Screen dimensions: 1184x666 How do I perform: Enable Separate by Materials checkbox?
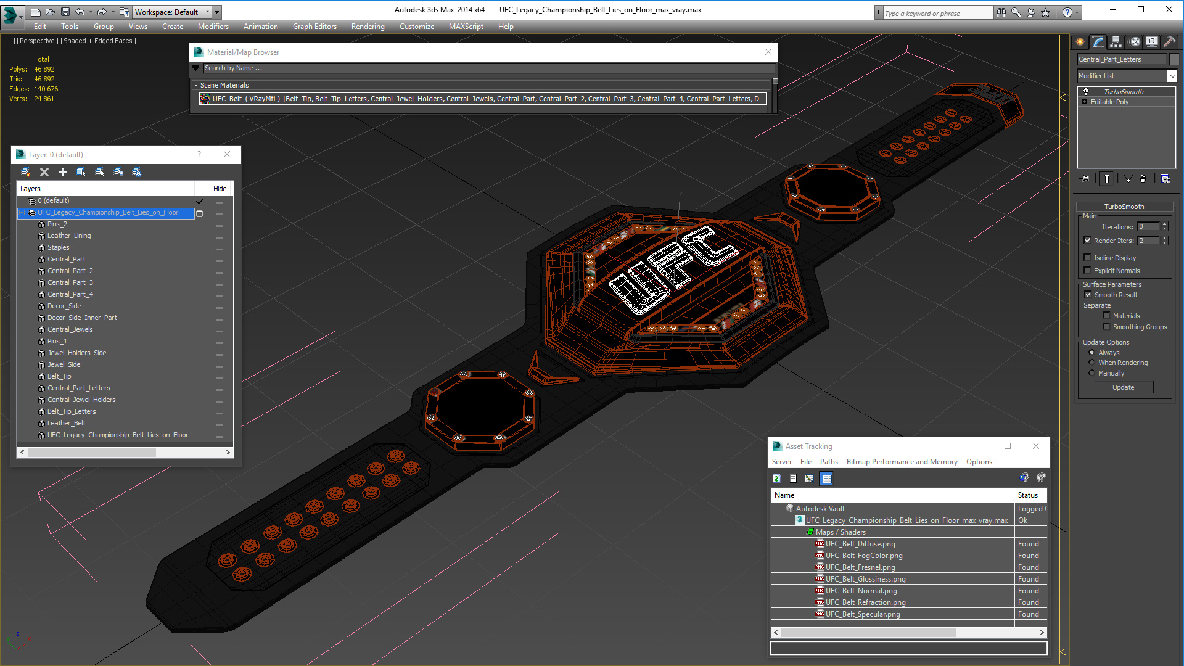[x=1106, y=316]
